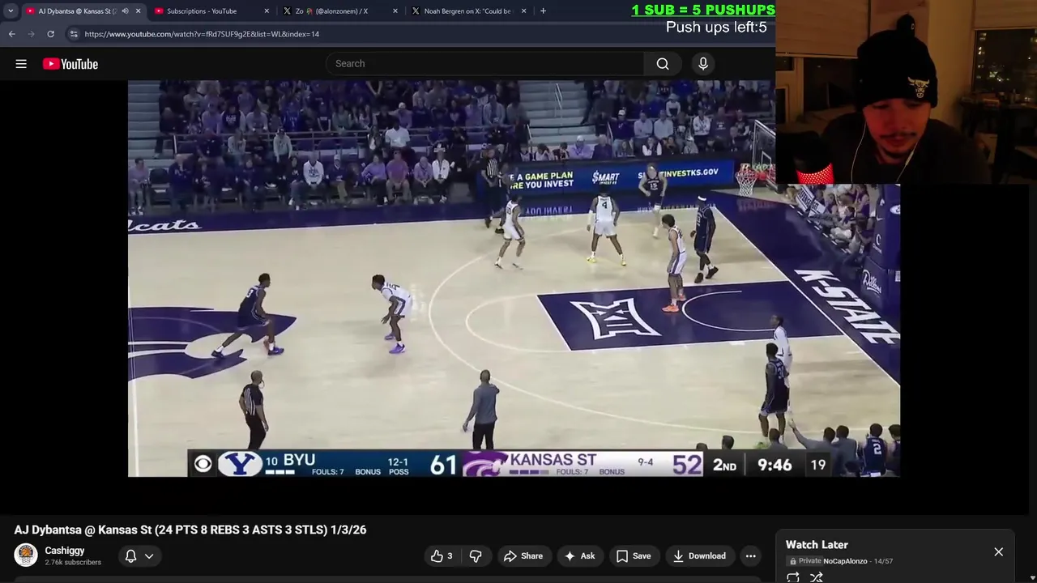The width and height of the screenshot is (1037, 583).
Task: Click the search magnifier button
Action: click(x=663, y=64)
